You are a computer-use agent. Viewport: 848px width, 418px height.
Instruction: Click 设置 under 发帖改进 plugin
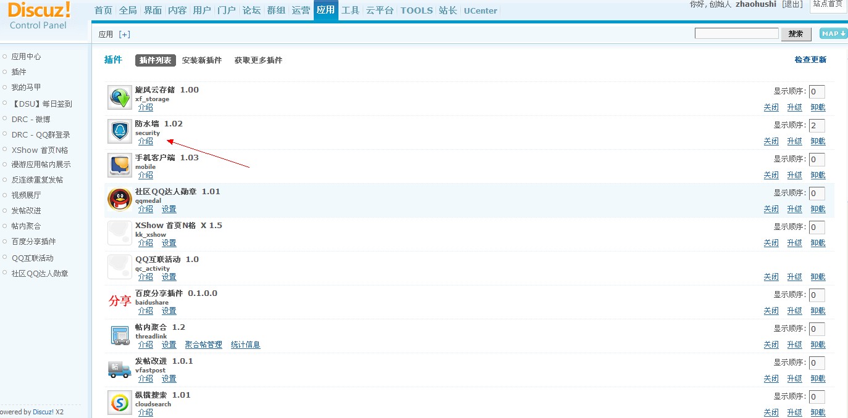[x=169, y=379]
